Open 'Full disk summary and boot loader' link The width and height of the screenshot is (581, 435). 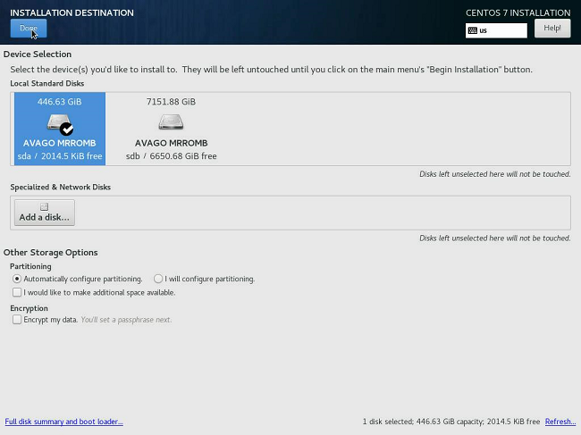tap(63, 422)
